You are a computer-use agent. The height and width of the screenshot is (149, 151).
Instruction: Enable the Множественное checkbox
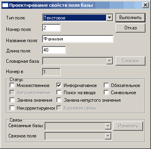click(12, 85)
